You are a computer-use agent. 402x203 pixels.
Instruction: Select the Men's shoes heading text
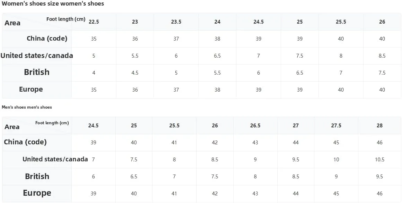click(x=27, y=107)
